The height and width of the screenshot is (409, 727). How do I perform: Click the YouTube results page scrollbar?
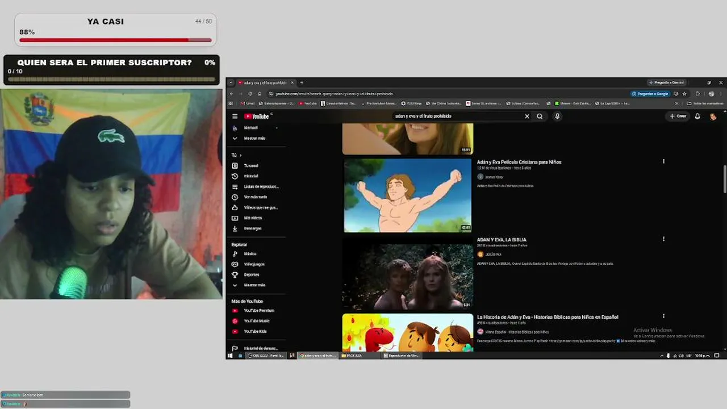point(724,179)
